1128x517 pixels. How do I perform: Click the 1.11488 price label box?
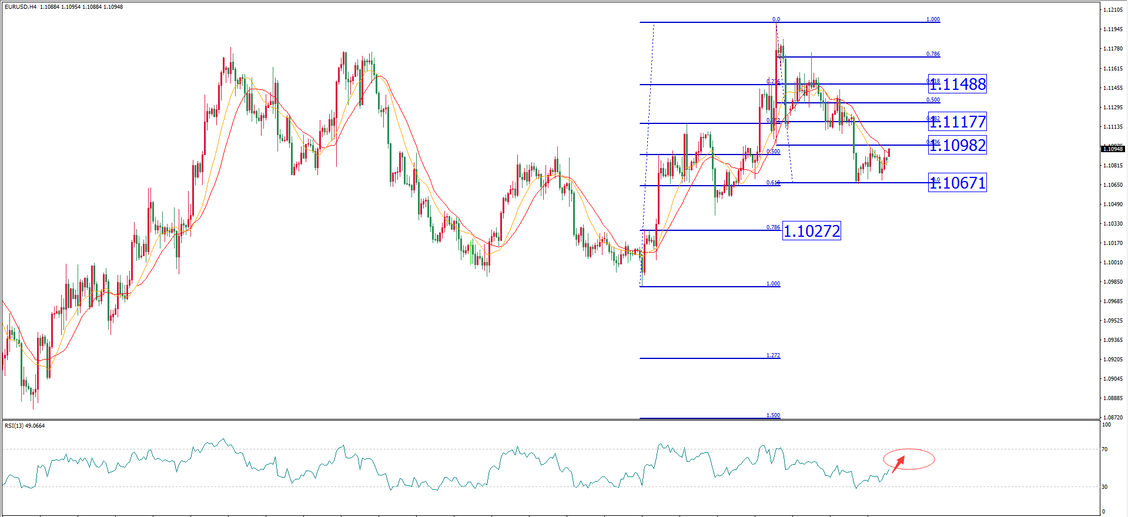(x=957, y=85)
